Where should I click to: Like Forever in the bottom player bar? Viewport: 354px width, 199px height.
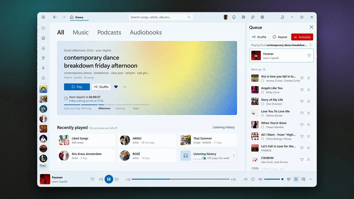click(x=92, y=179)
